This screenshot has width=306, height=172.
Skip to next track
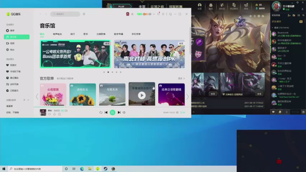pos(119,112)
